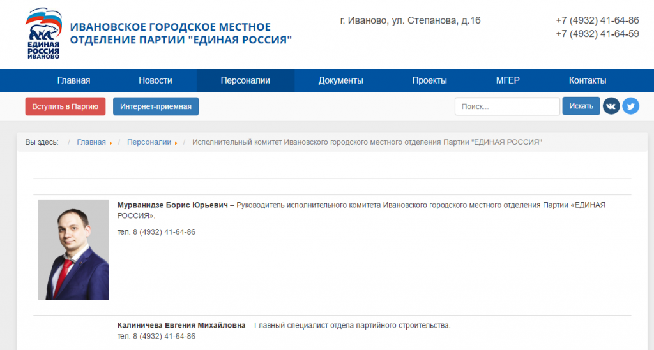
Task: Click the Единая Россия Иваново logo
Action: pyautogui.click(x=43, y=33)
